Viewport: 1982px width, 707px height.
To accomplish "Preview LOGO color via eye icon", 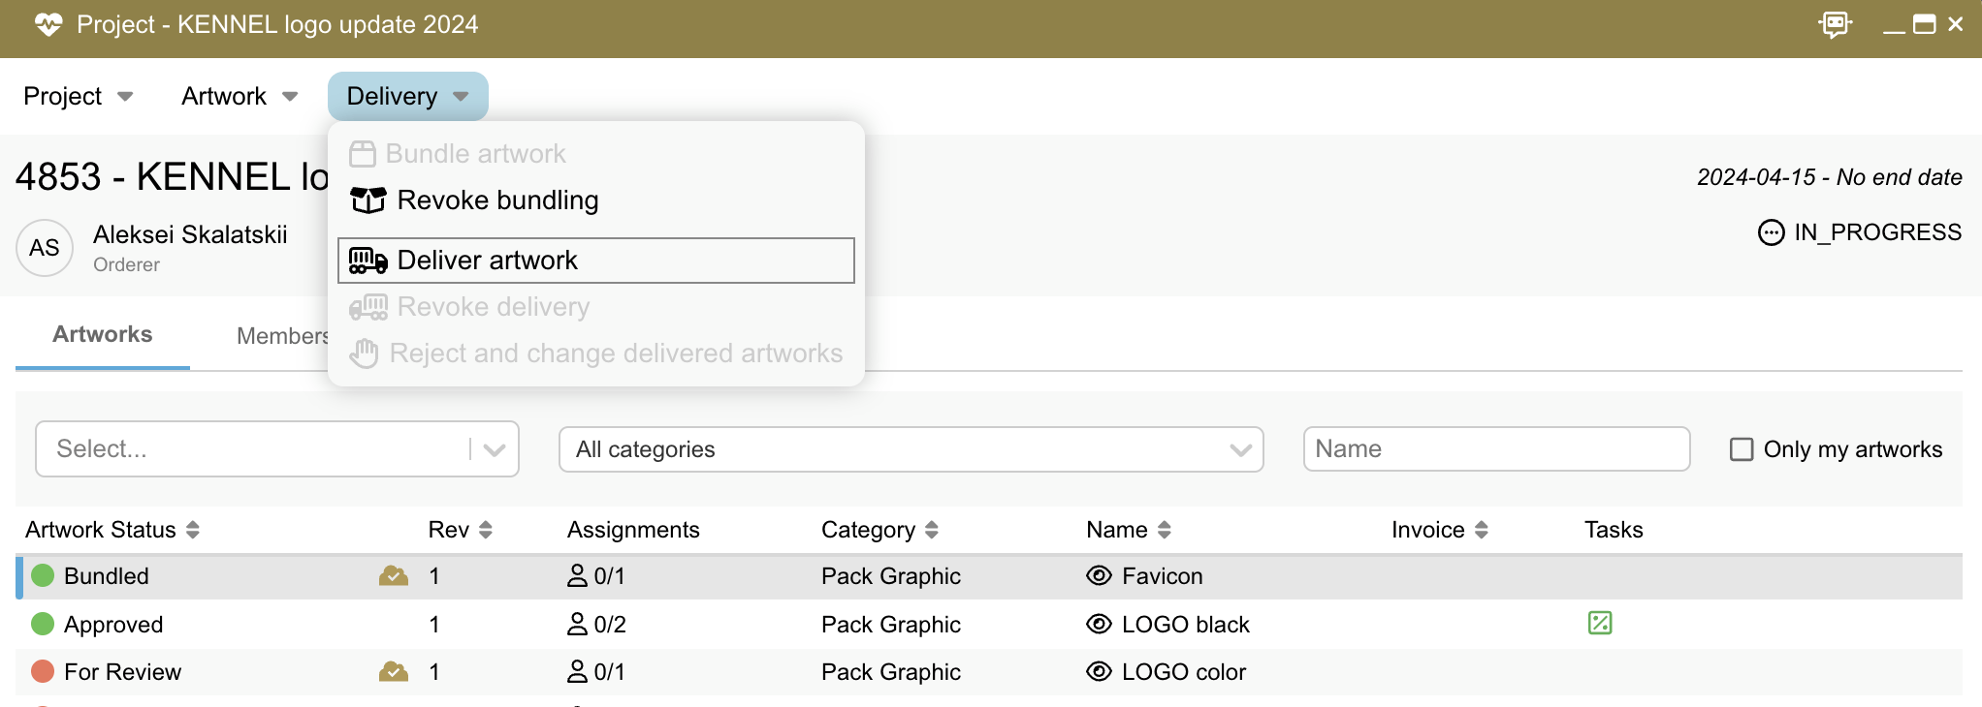I will tap(1099, 671).
